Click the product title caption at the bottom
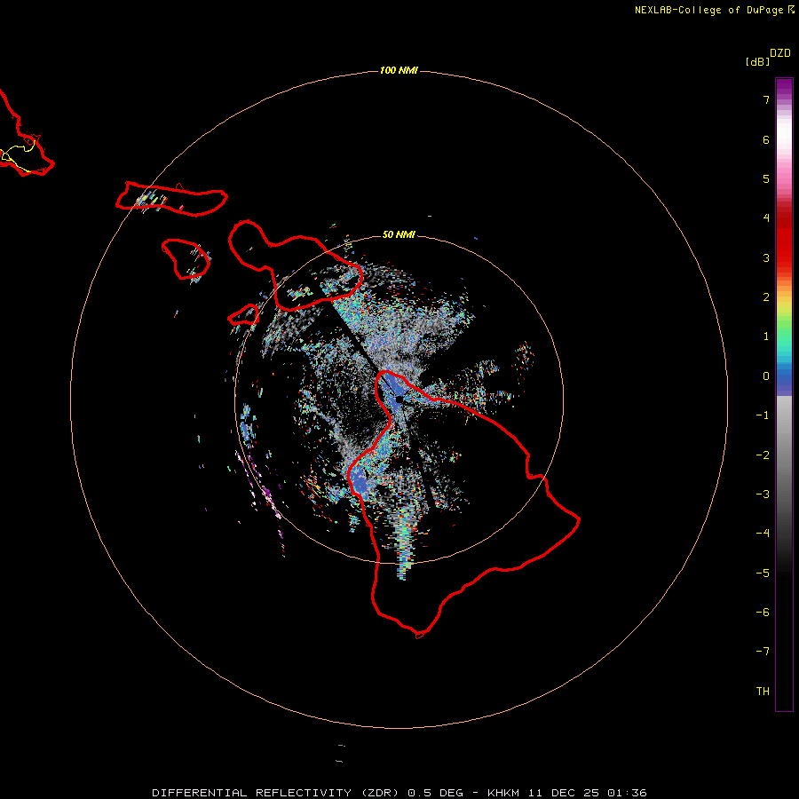Viewport: 799px width, 799px height. point(399,793)
